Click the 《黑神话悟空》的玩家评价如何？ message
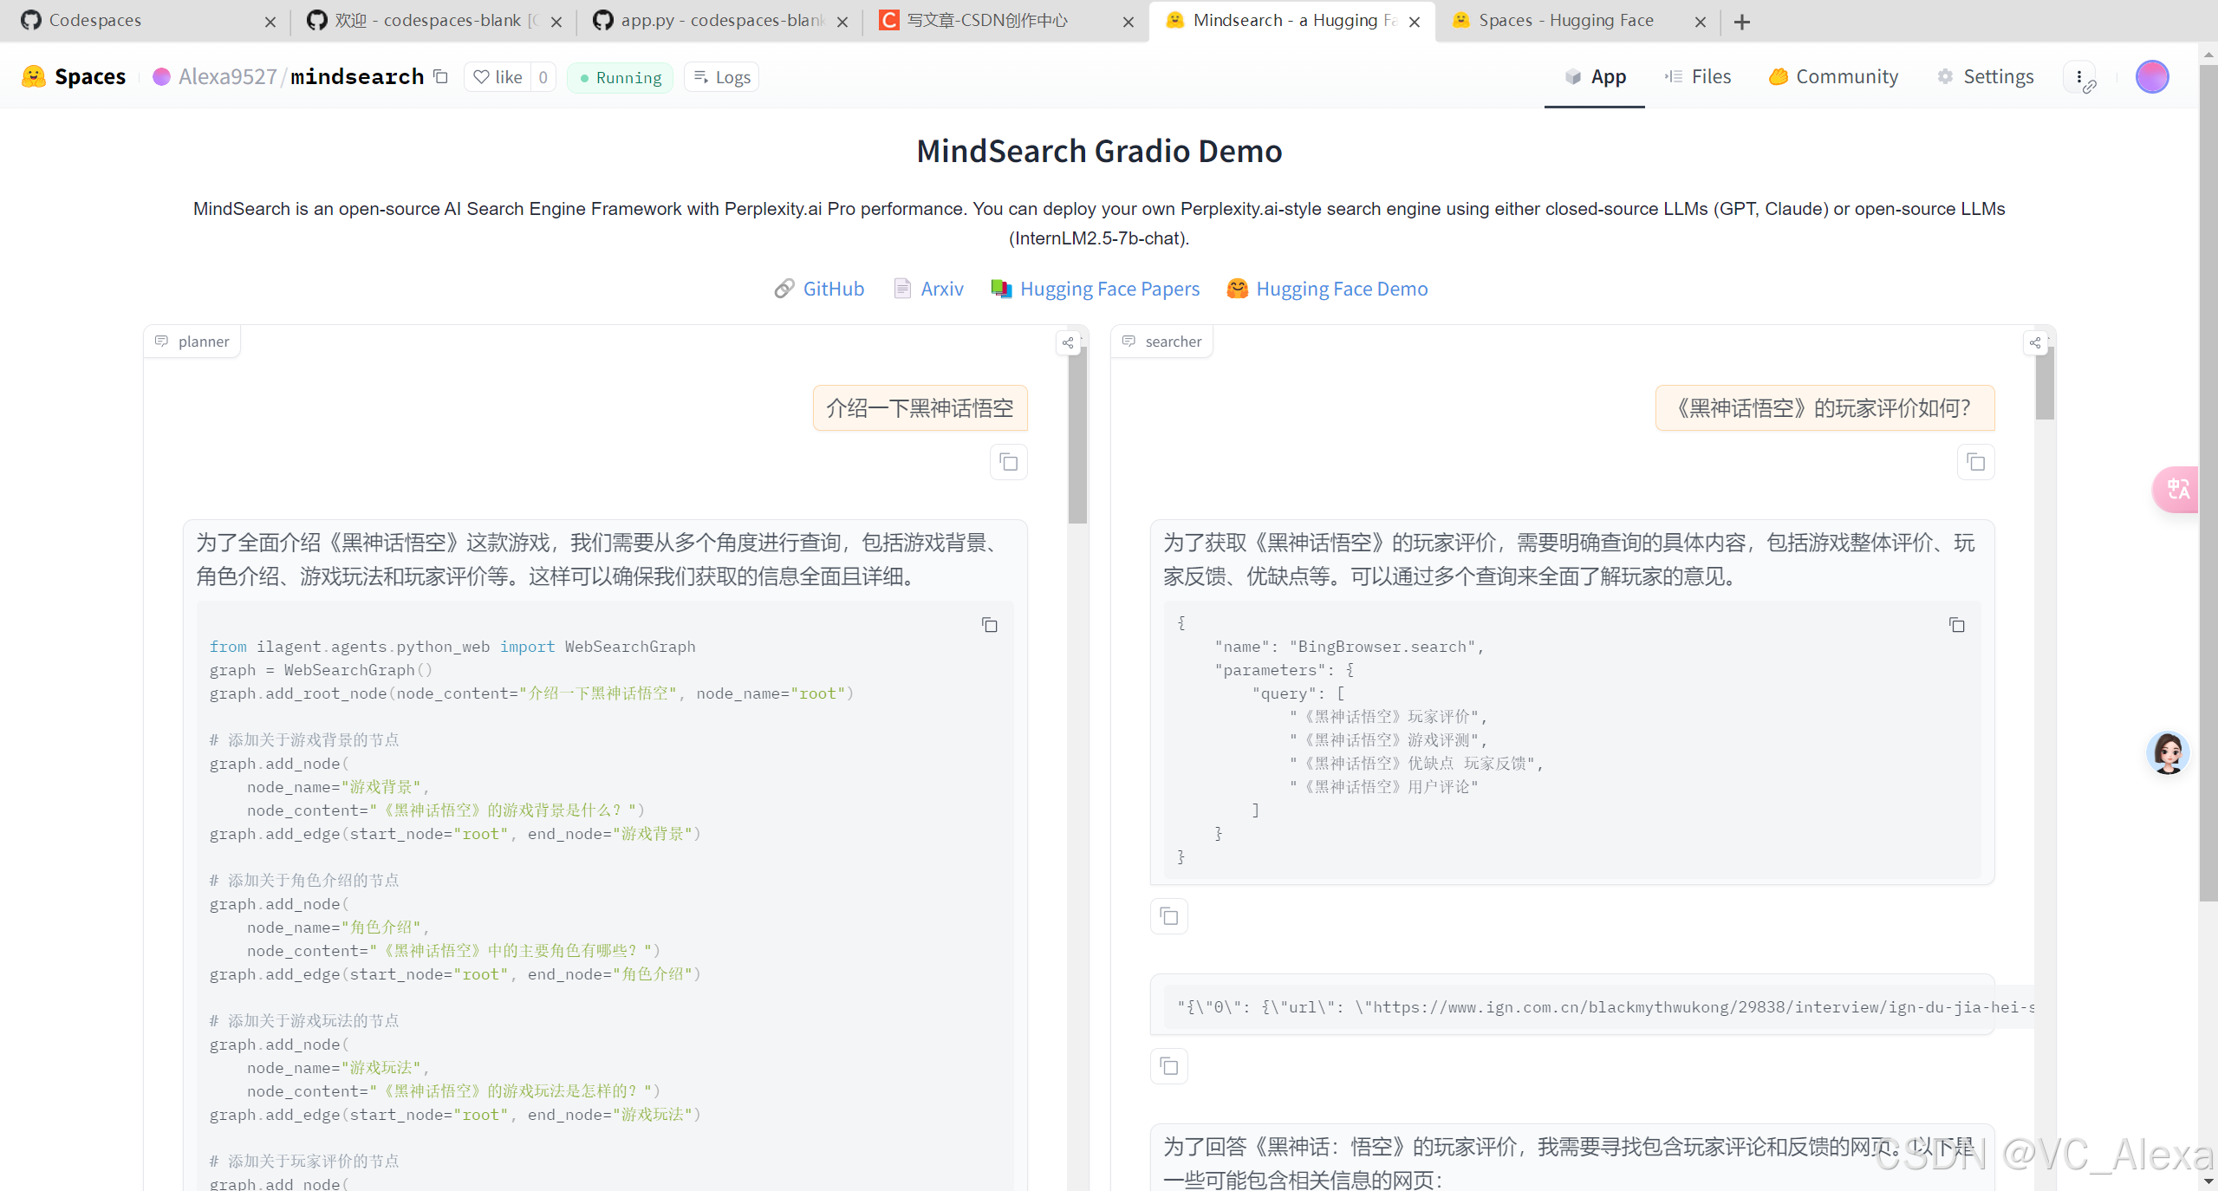 (1824, 408)
